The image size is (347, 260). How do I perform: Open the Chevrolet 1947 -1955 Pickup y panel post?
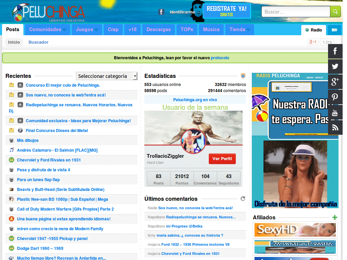52,239
